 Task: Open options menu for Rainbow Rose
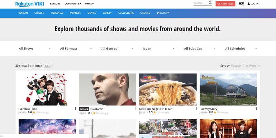75,109
